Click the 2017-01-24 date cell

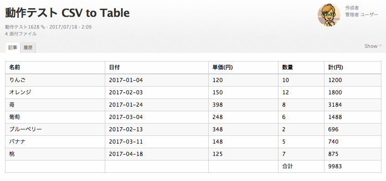tap(157, 105)
